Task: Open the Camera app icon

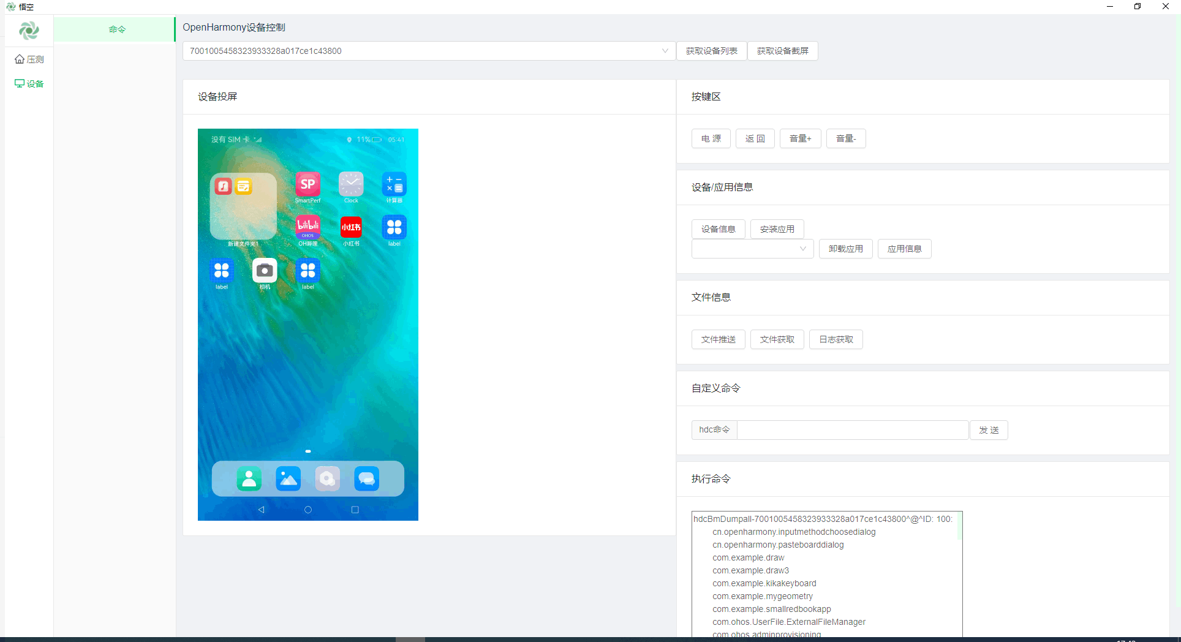Action: point(265,271)
